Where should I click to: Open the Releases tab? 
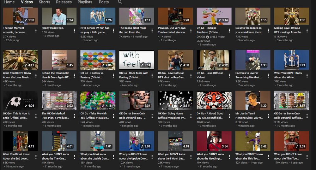click(64, 2)
